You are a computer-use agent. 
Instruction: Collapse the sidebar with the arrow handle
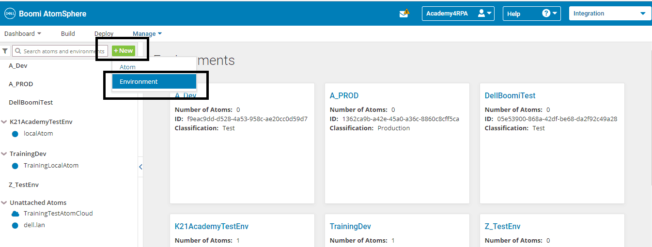(140, 167)
